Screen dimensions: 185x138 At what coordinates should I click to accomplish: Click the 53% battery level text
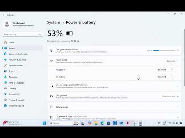coord(55,33)
